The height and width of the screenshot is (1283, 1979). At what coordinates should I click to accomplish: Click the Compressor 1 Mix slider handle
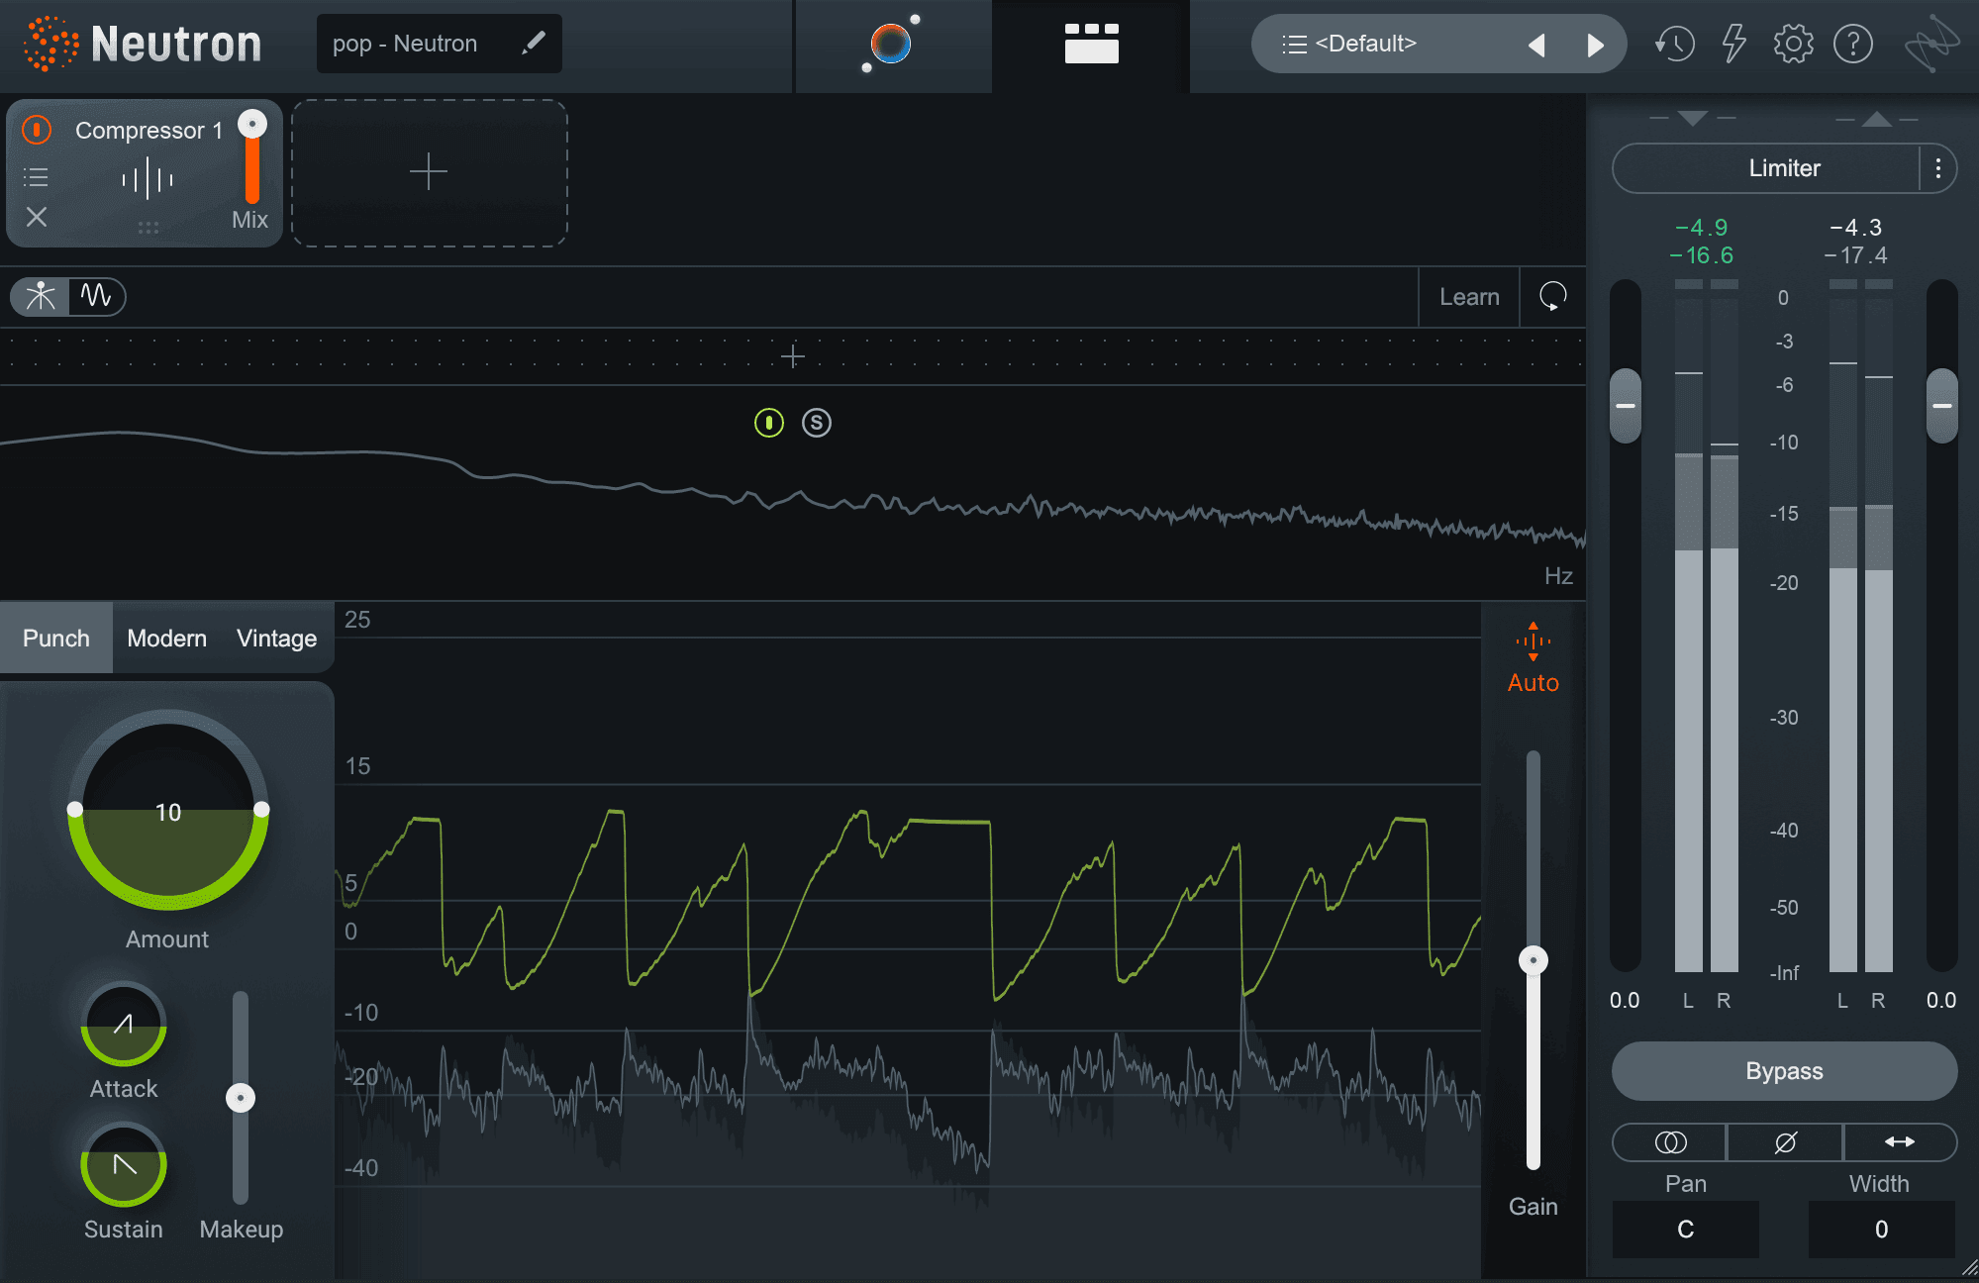(252, 125)
